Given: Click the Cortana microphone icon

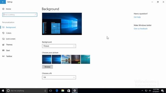Looking at the screenshot, I should tap(45, 91).
